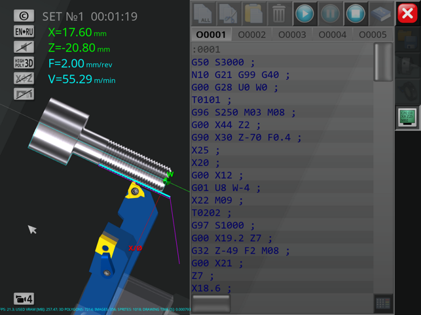Start the simulation with the play button
Image resolution: width=421 pixels, height=315 pixels.
point(304,14)
